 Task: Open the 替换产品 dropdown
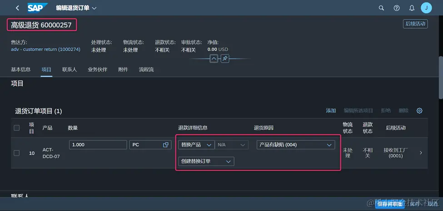tap(196, 145)
